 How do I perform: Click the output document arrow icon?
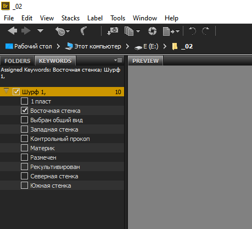coord(171,31)
